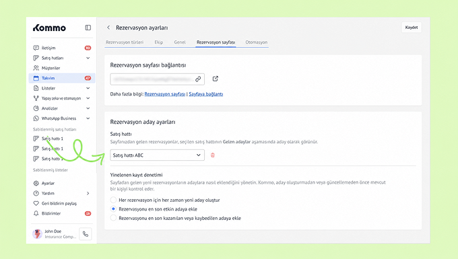Copy the reservation page link icon
This screenshot has height=259, width=458.
[x=198, y=79]
